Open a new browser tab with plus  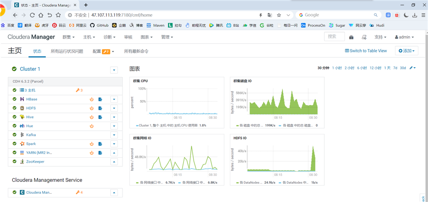coord(86,5)
